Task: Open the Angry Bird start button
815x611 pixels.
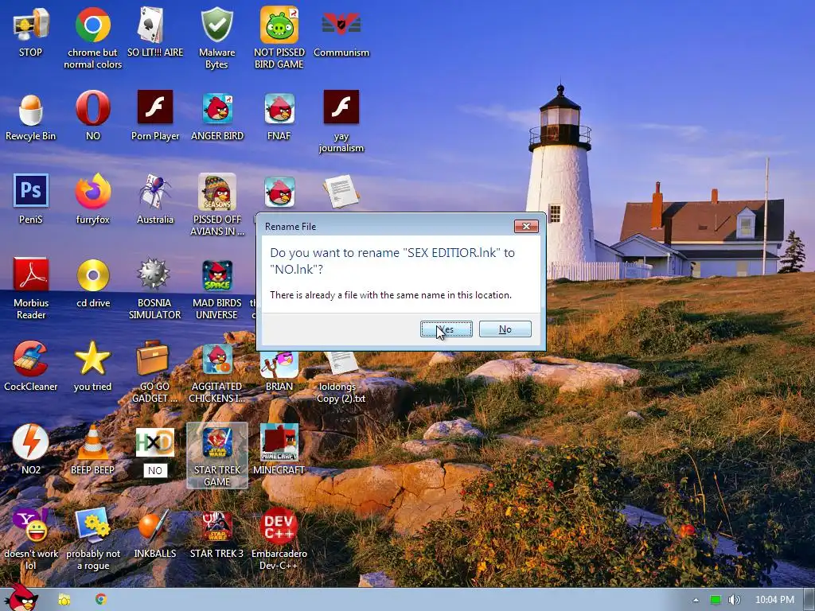Action: [21, 597]
